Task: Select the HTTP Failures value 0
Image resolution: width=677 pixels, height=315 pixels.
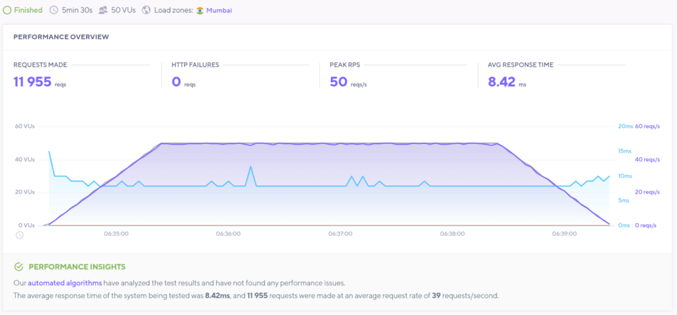Action: pyautogui.click(x=176, y=82)
